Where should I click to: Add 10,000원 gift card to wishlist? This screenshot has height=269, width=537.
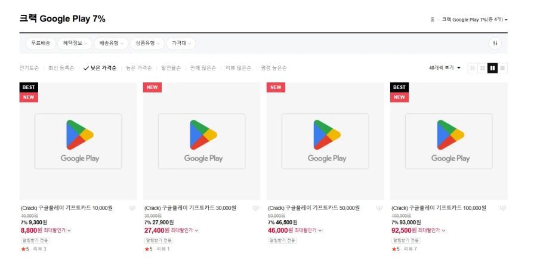coord(132,208)
